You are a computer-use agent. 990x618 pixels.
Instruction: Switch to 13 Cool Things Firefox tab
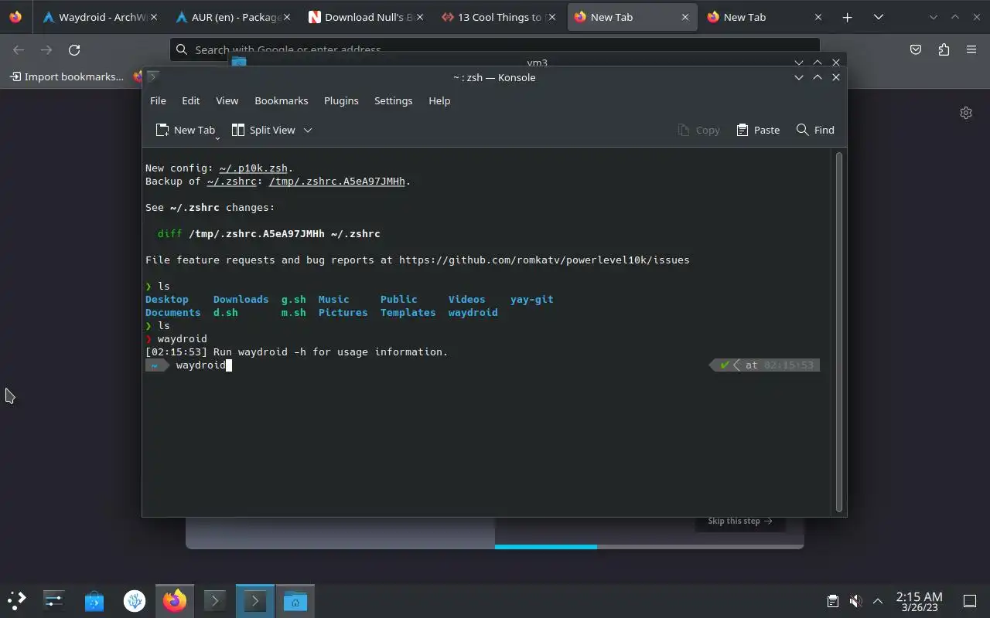pos(498,17)
